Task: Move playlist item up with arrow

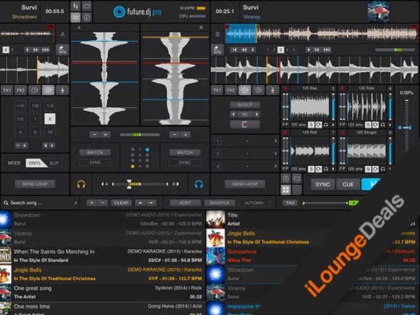Action: pos(140,203)
